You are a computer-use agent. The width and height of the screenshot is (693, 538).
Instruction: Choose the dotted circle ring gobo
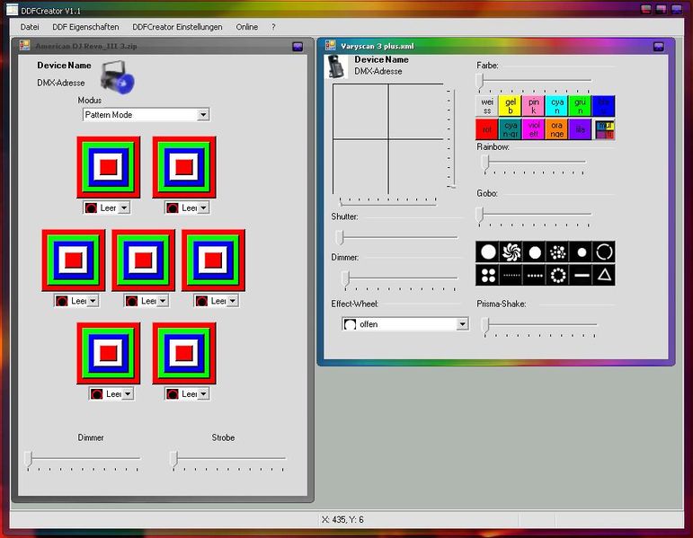[558, 275]
